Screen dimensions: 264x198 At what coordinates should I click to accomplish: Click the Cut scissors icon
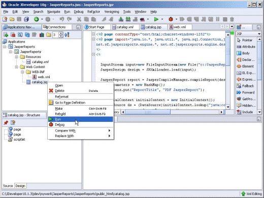coord(79,19)
